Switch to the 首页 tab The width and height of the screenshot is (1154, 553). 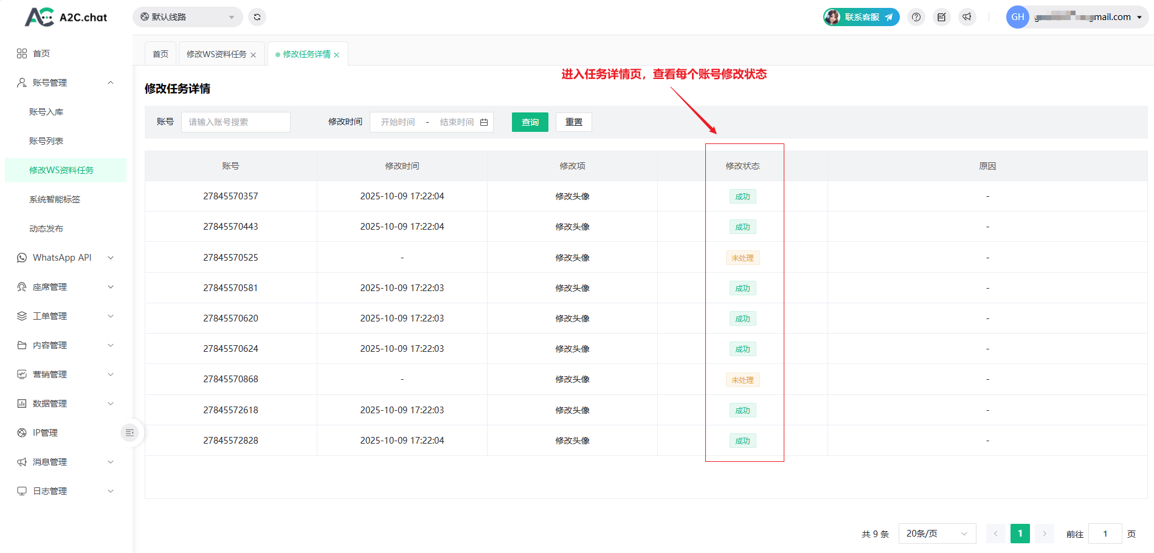pyautogui.click(x=161, y=54)
